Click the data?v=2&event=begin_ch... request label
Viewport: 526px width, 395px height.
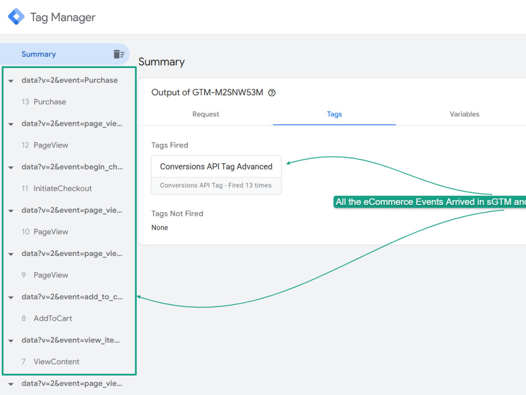[x=72, y=167]
